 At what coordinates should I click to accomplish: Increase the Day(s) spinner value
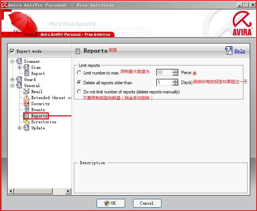coord(175,81)
